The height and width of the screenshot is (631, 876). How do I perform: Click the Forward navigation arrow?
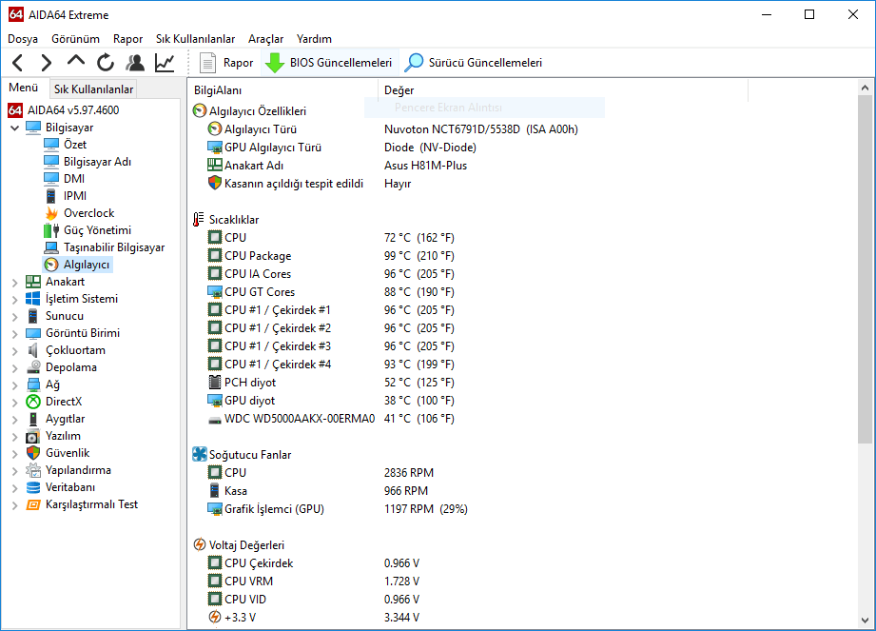[47, 63]
